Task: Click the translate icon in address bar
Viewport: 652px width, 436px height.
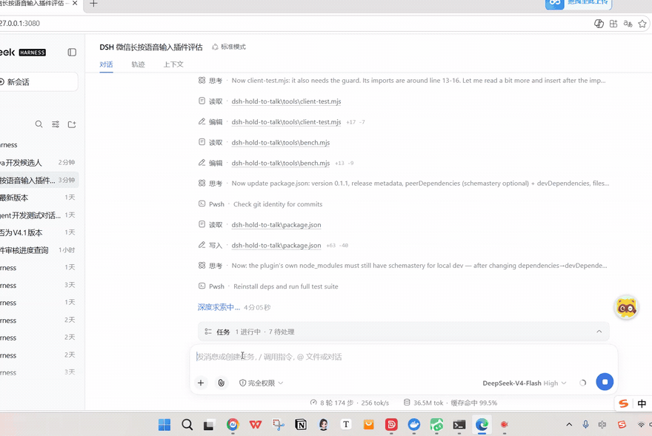Action: [x=628, y=24]
